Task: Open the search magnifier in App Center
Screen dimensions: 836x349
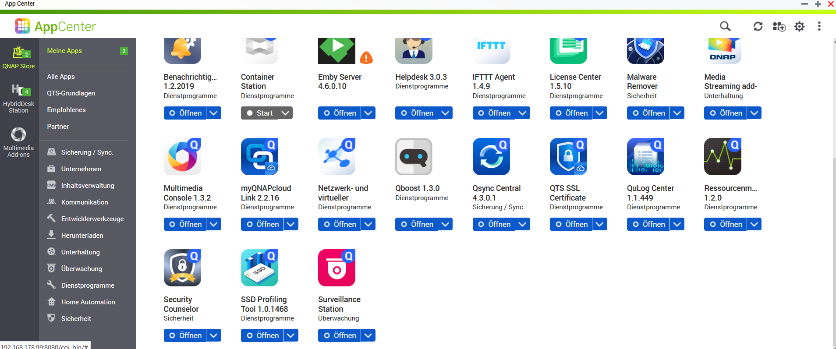Action: tap(725, 26)
